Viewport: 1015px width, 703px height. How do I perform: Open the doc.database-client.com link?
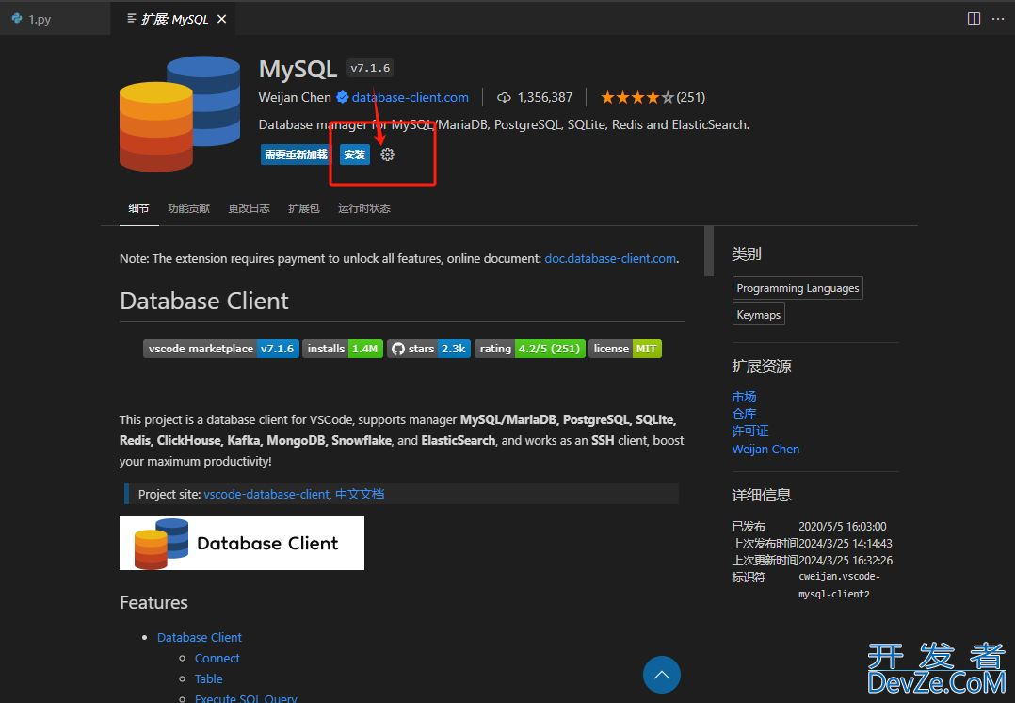[x=610, y=258]
